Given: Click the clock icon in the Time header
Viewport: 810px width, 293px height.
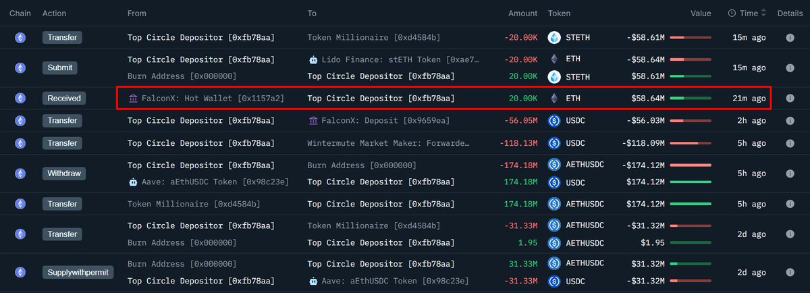Looking at the screenshot, I should point(732,14).
